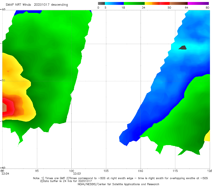Click the longitude axis label '95'
This screenshot has width=212, height=186.
(37, 171)
